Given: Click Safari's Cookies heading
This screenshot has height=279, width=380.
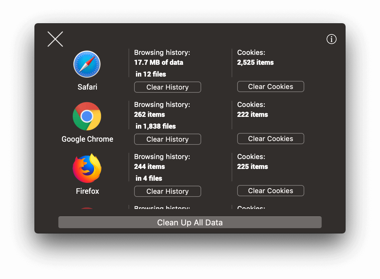Looking at the screenshot, I should 251,53.
